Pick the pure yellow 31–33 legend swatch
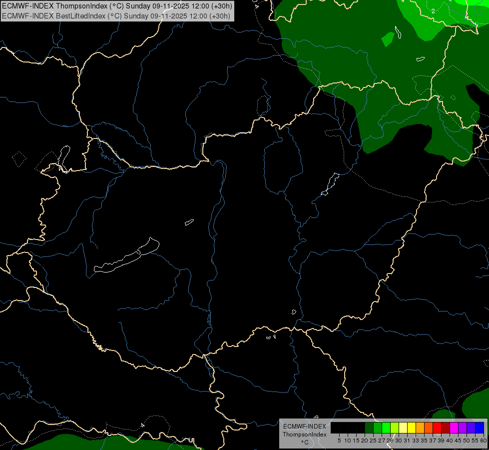 (412, 427)
